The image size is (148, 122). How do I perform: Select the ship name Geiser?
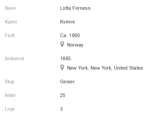(x=68, y=82)
